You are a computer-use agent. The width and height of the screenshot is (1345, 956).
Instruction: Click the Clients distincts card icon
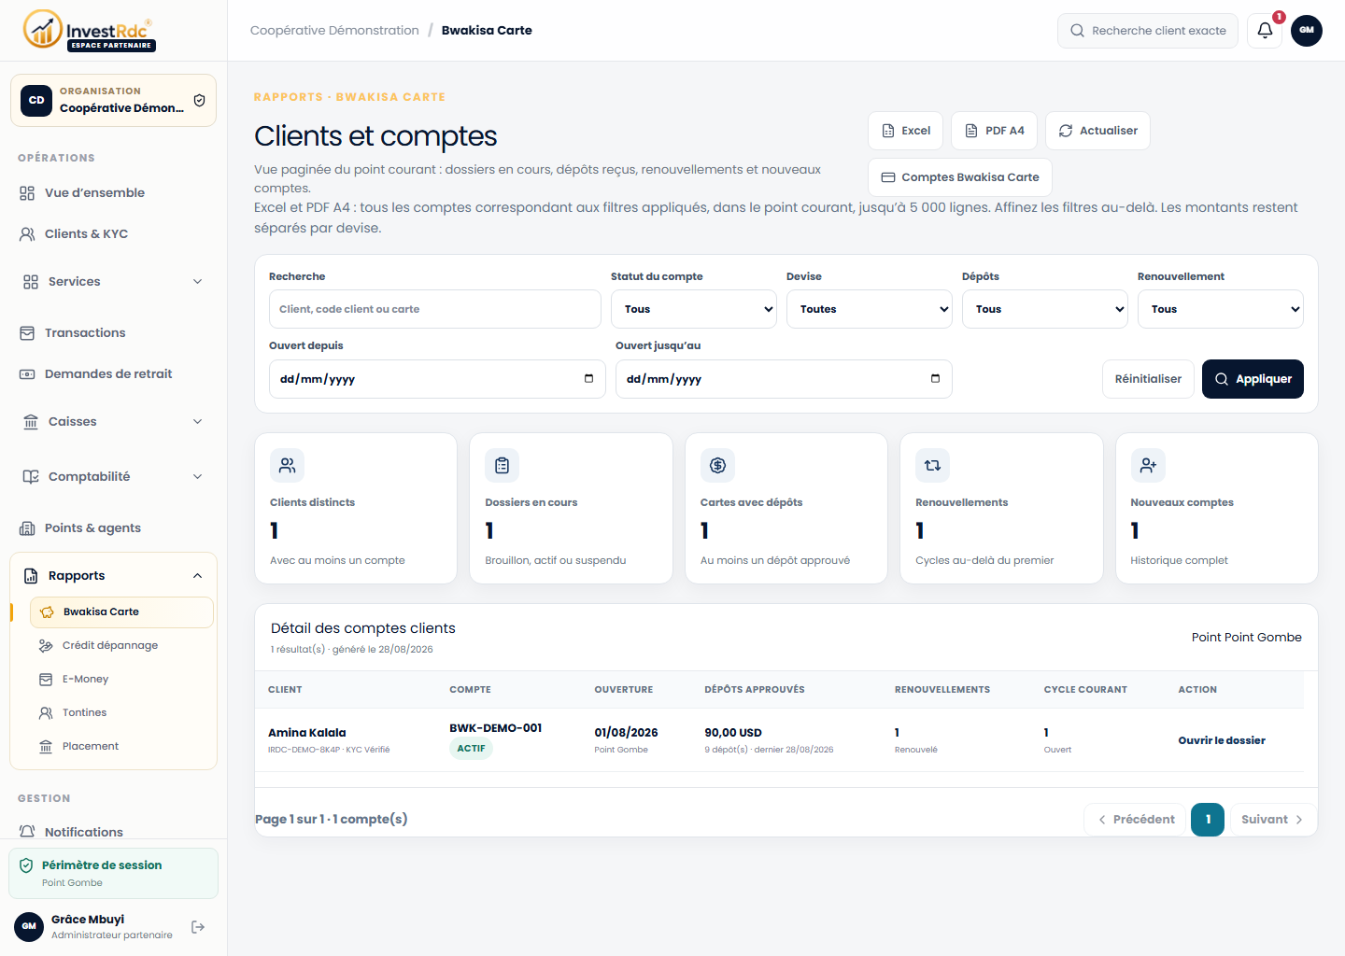click(287, 465)
